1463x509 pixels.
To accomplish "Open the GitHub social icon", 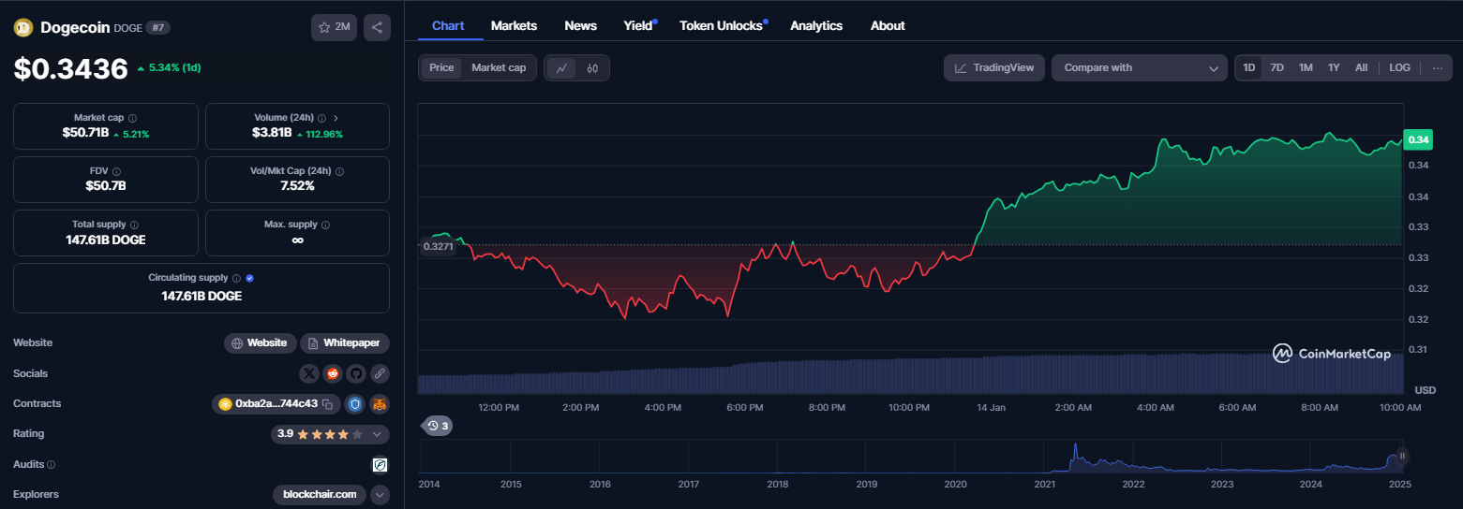I will click(355, 373).
